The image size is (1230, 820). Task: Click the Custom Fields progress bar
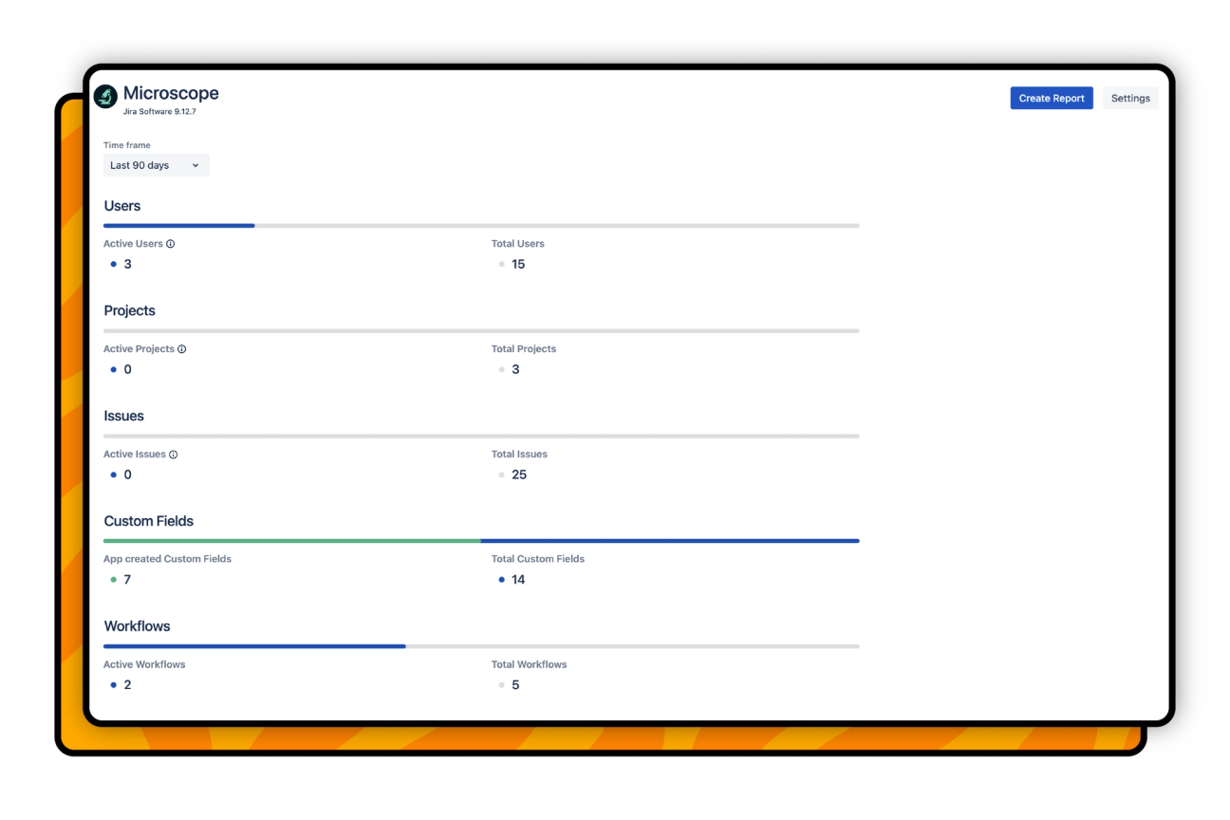(x=481, y=540)
